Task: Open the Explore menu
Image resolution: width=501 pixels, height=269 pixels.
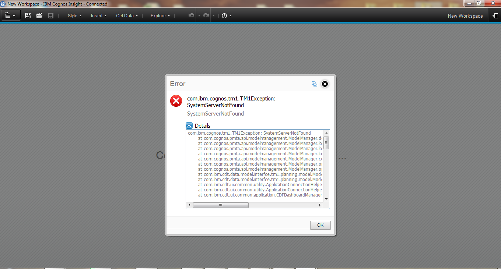Action: click(x=160, y=16)
